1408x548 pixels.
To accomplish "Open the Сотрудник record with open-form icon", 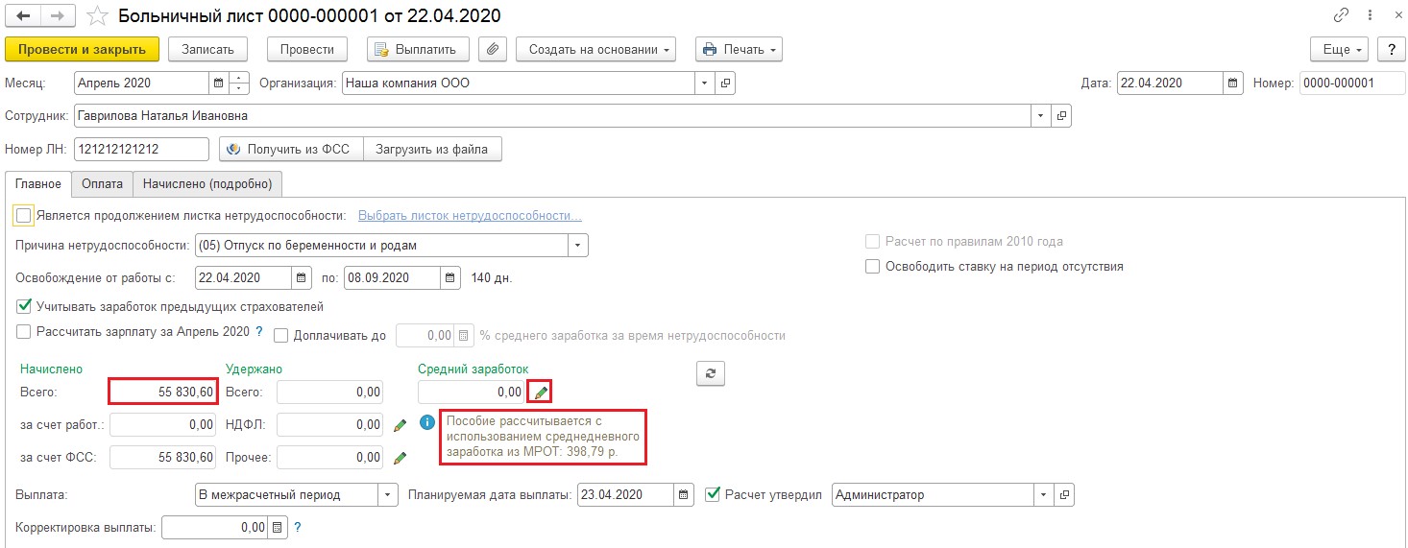I will (1061, 116).
